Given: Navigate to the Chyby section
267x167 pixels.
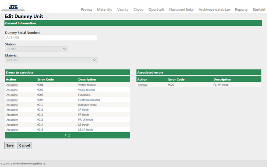Looking at the screenshot, I should pos(138,9).
